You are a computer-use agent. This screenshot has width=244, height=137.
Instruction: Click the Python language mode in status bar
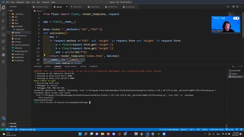(205, 129)
